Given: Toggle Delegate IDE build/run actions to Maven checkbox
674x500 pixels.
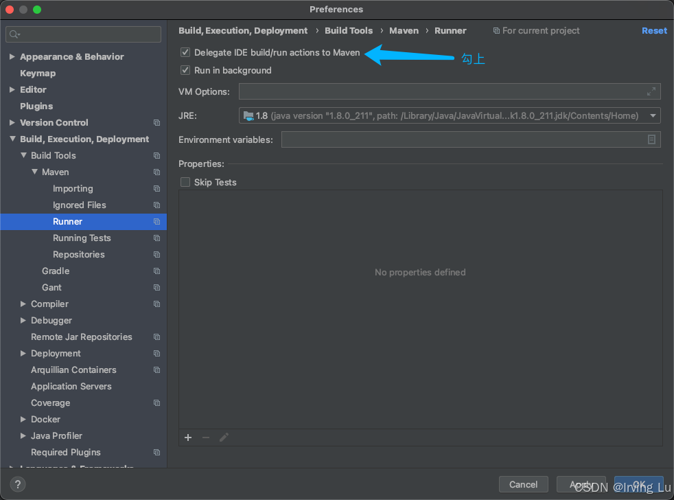Looking at the screenshot, I should coord(185,52).
